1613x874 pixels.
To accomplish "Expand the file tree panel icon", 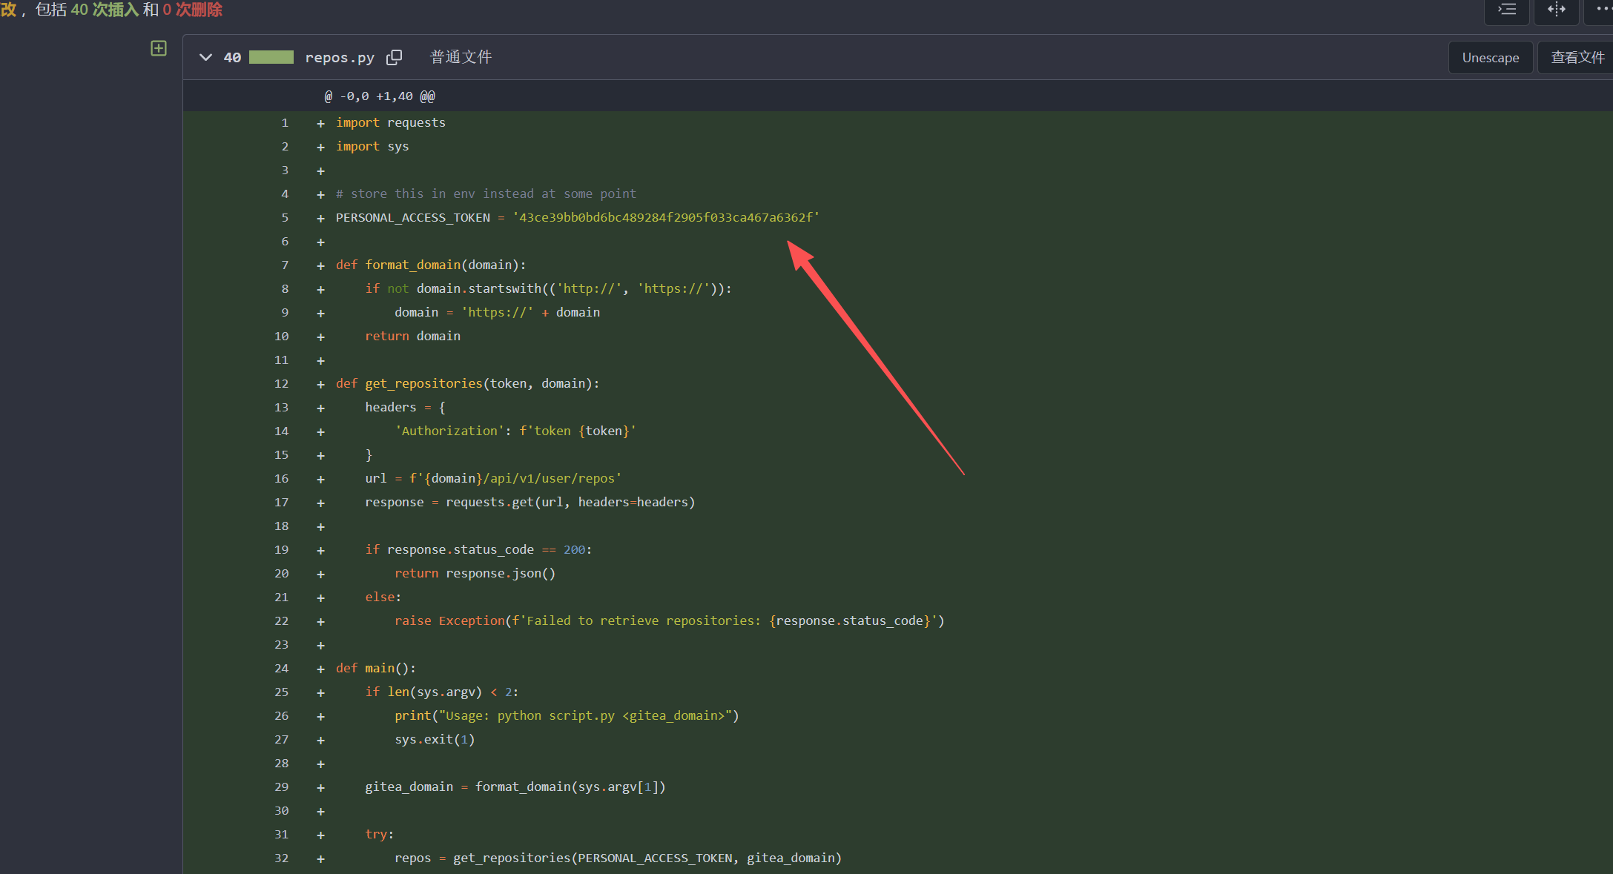I will point(159,48).
